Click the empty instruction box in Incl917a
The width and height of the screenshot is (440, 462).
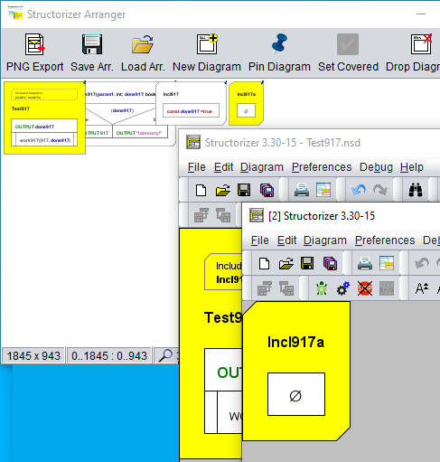coord(296,394)
